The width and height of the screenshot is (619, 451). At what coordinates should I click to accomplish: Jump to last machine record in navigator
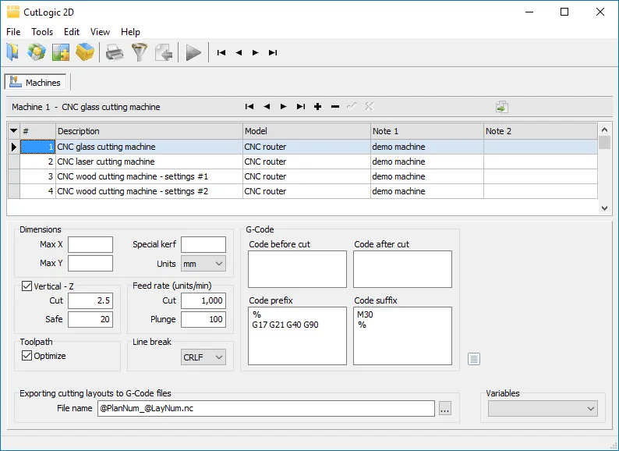click(x=301, y=107)
